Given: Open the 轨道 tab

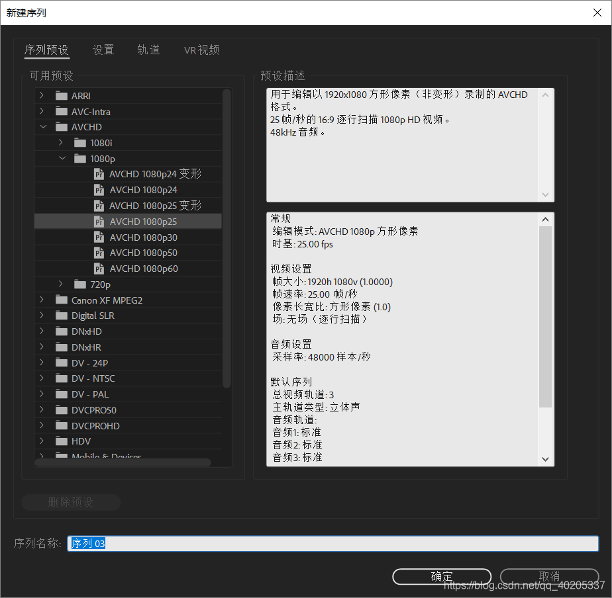Looking at the screenshot, I should [x=149, y=50].
